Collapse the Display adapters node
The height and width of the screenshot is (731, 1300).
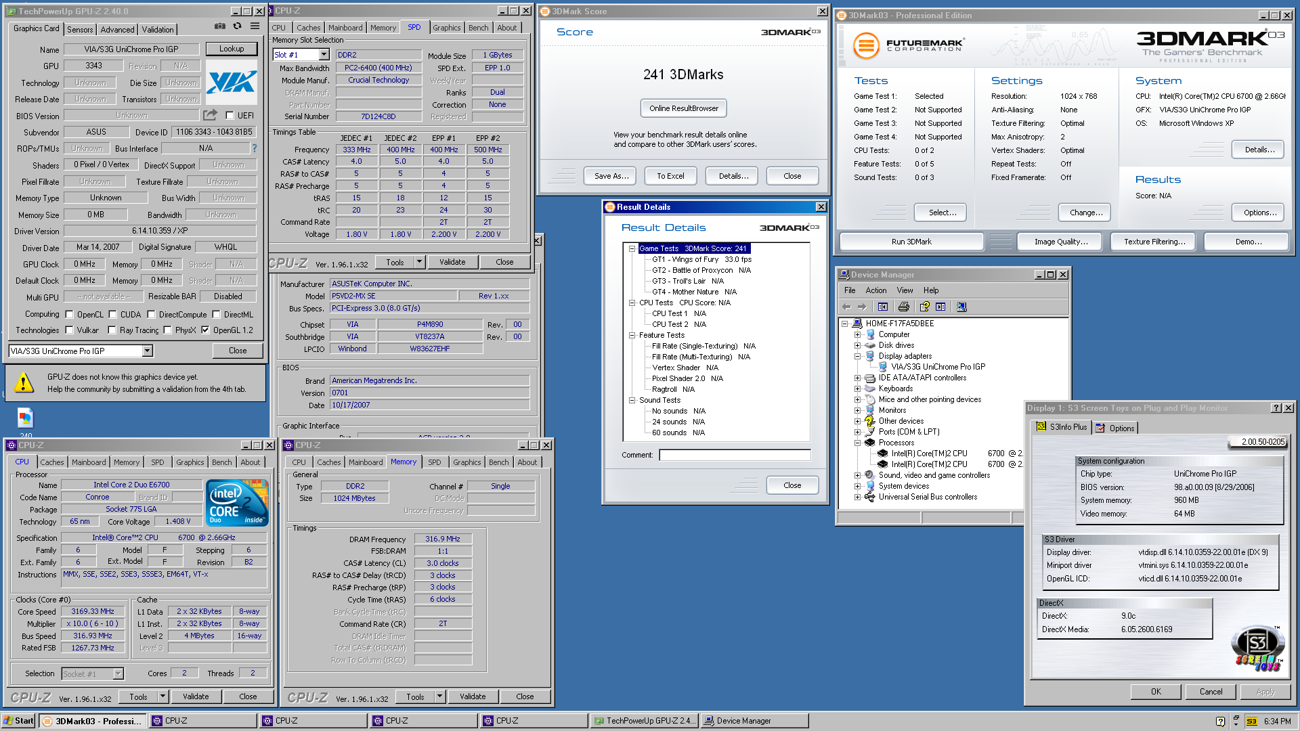point(857,356)
